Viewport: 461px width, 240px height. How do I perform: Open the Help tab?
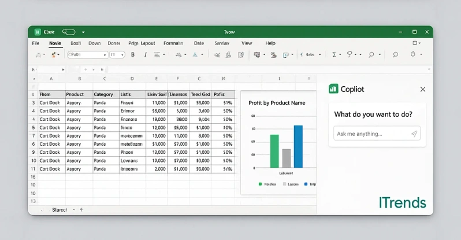click(x=270, y=43)
